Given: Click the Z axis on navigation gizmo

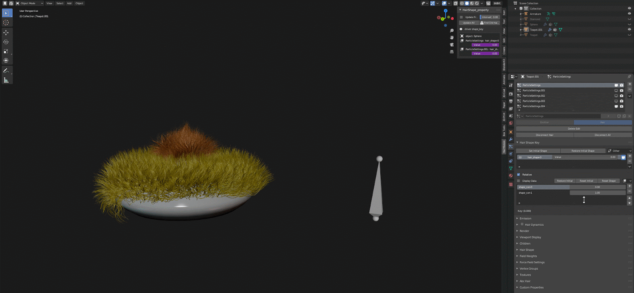Looking at the screenshot, I should 445,11.
